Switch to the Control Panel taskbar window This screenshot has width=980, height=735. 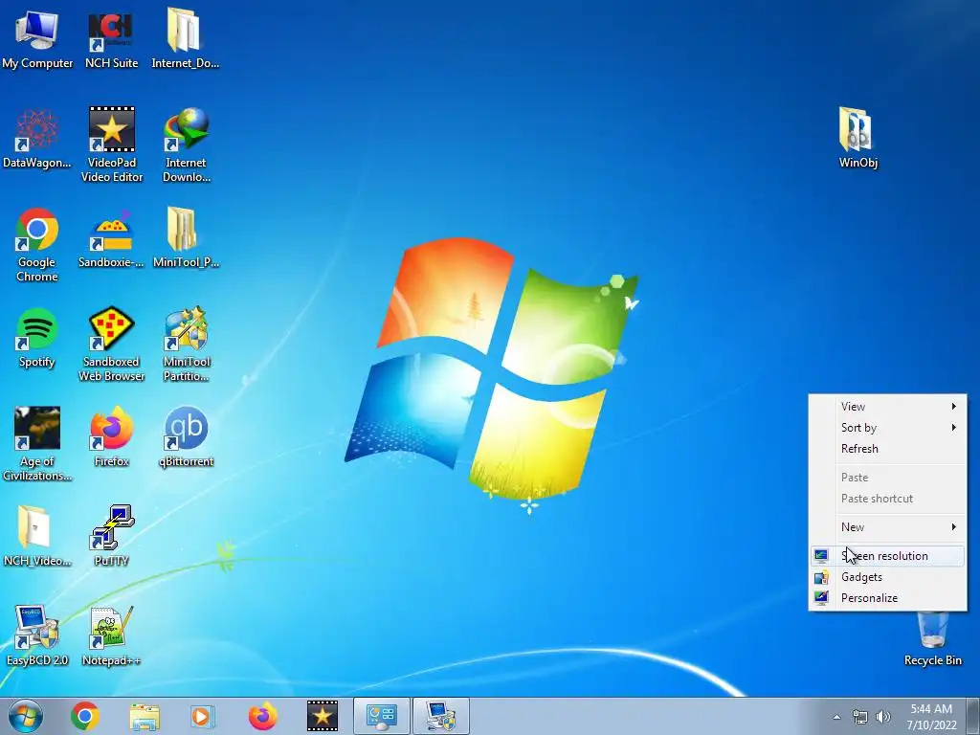[382, 716]
